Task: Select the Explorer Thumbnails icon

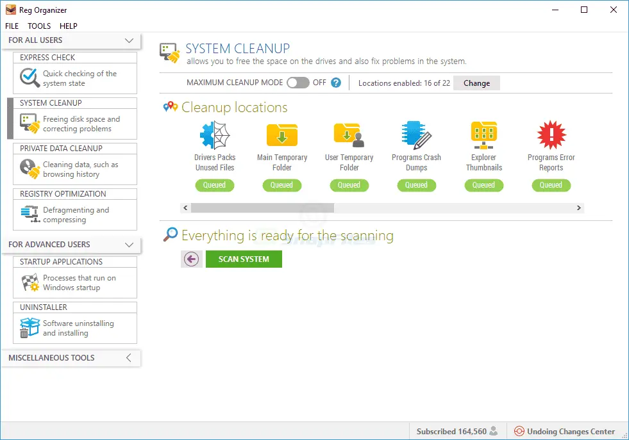Action: click(484, 135)
